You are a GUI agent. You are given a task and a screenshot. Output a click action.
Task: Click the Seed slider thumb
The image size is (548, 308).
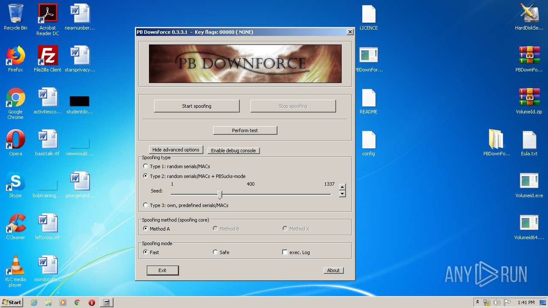[220, 195]
